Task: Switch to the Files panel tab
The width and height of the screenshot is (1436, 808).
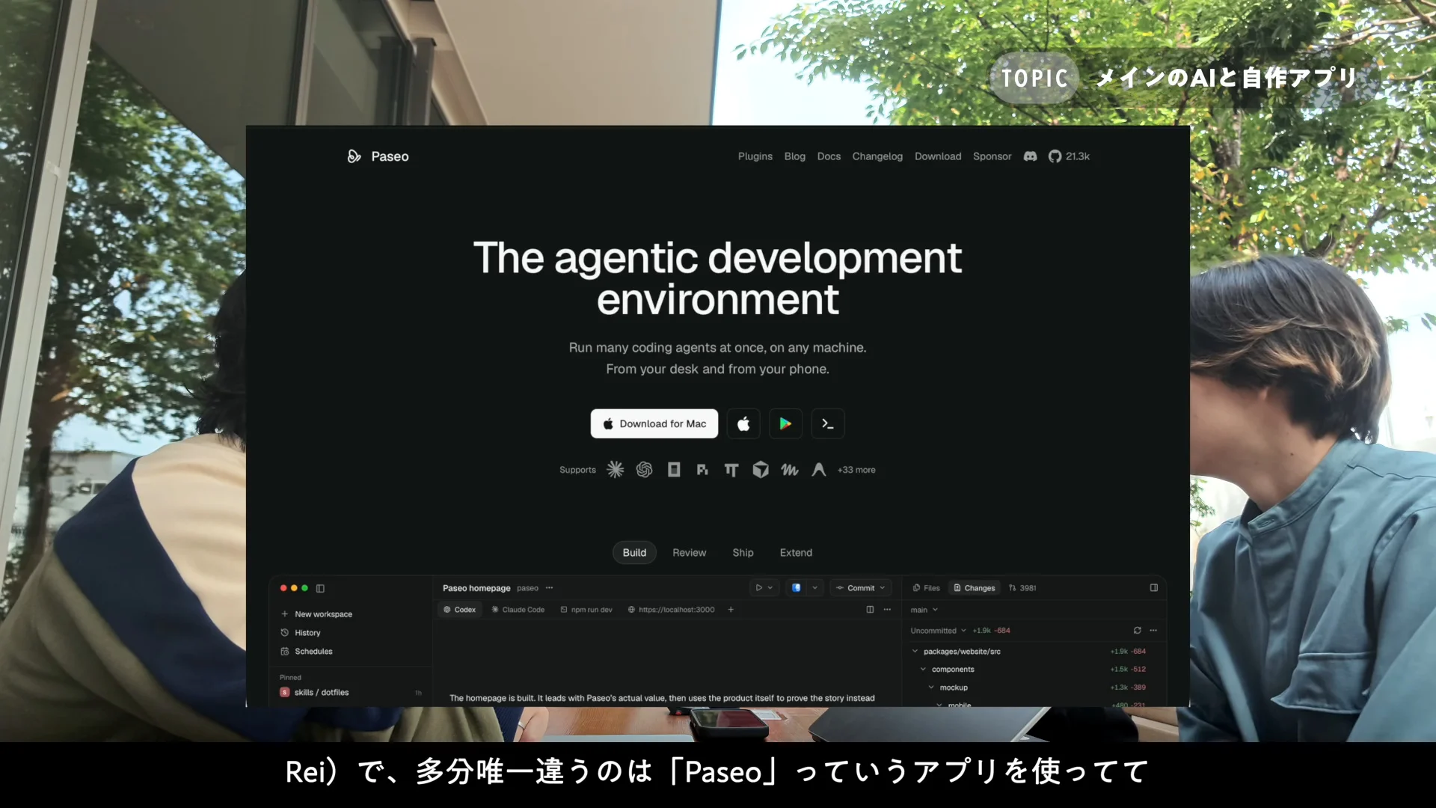Action: (x=926, y=588)
